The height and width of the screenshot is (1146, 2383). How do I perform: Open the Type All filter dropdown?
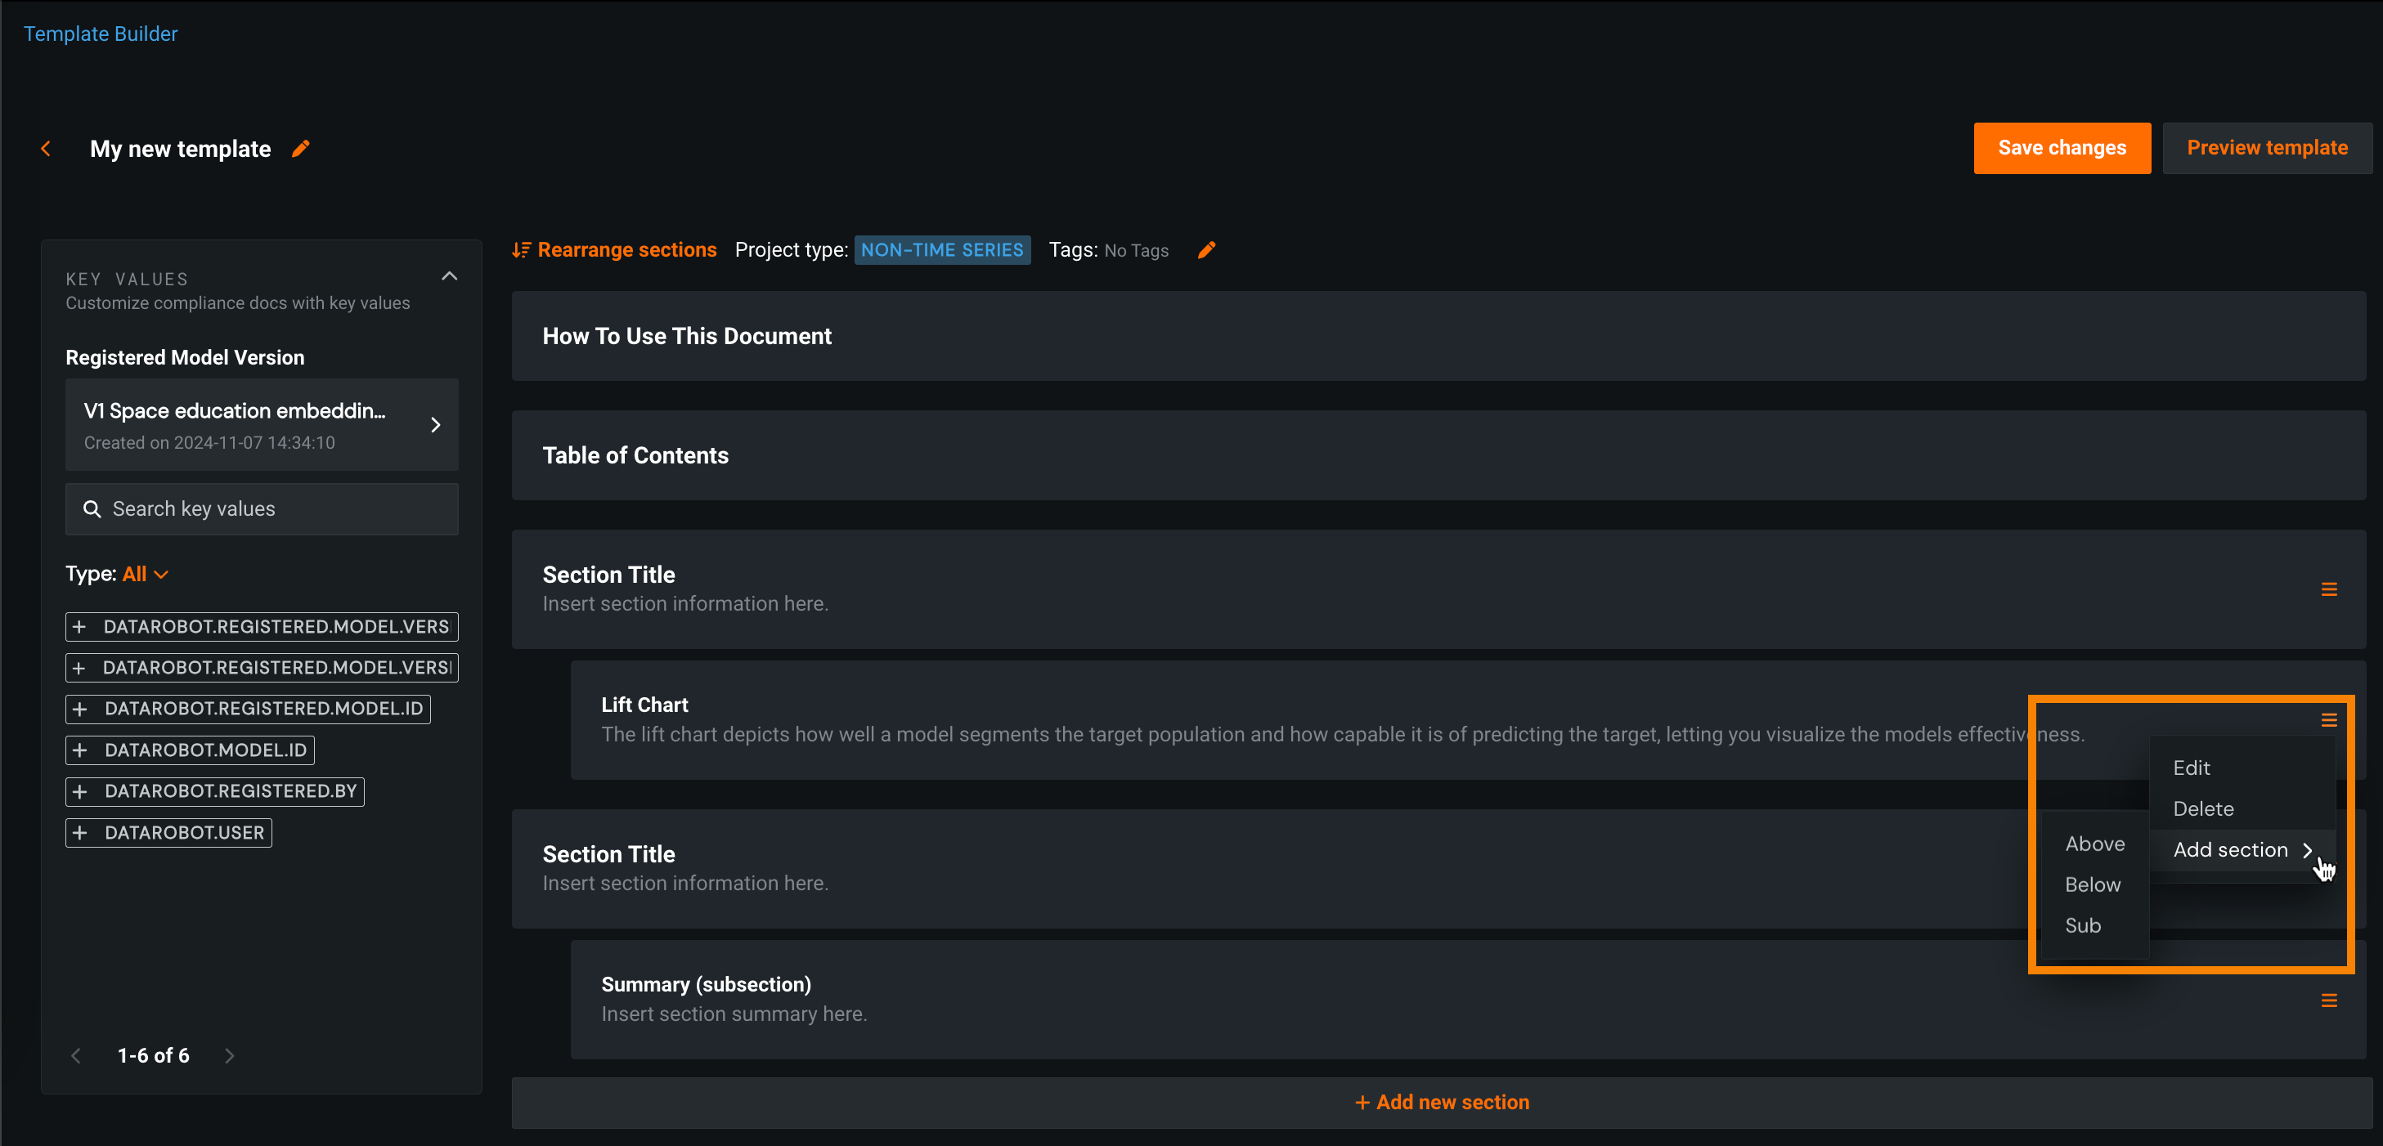[146, 575]
